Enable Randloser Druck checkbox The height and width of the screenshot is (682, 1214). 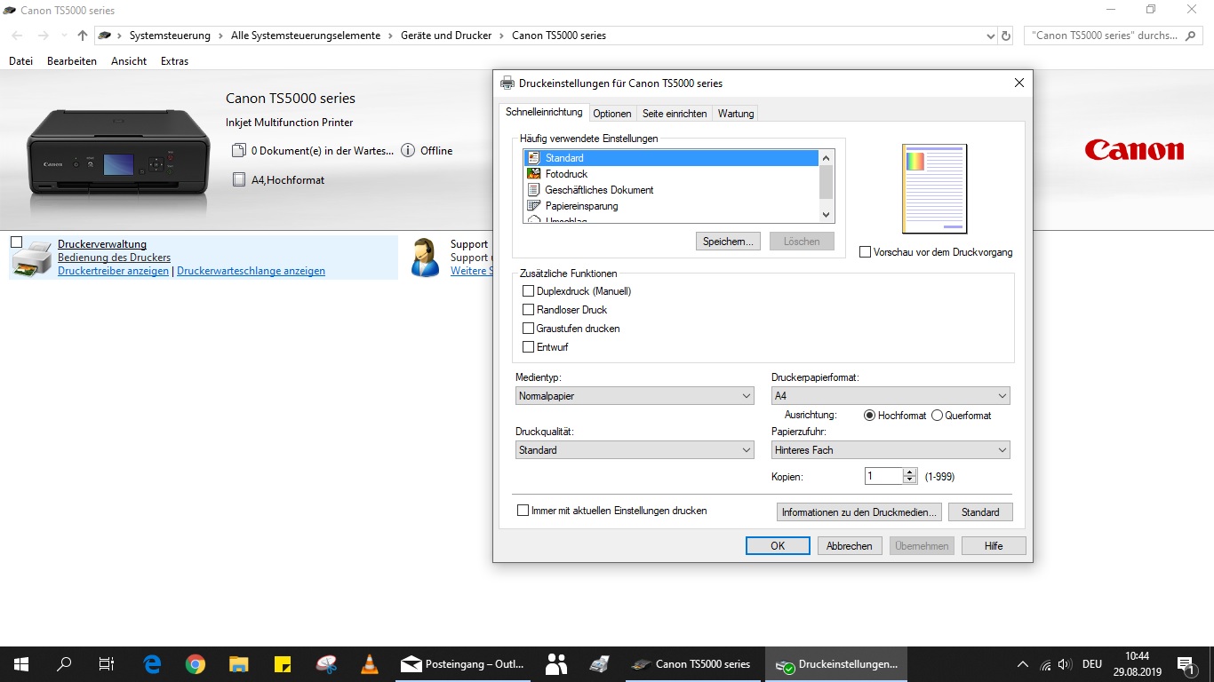point(529,310)
